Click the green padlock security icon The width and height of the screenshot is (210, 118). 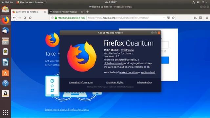pyautogui.click(x=56, y=18)
